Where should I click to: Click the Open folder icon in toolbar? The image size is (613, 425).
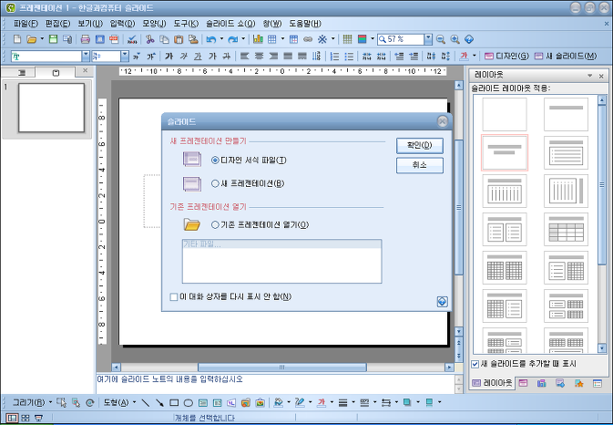tap(31, 39)
